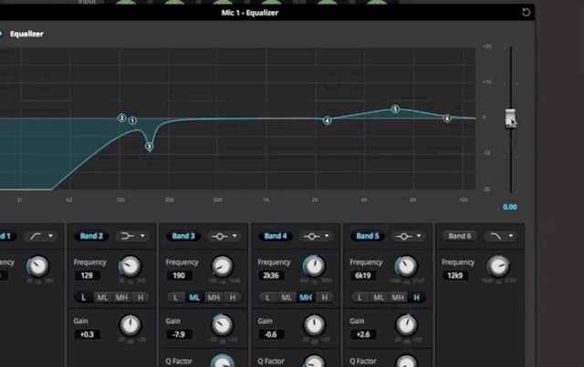The width and height of the screenshot is (584, 367).
Task: Select EQ node 2 on the graph
Action: [x=121, y=117]
